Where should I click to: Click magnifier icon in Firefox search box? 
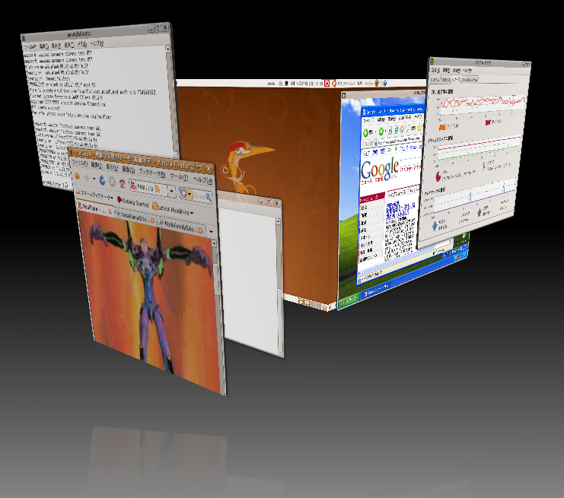(209, 197)
